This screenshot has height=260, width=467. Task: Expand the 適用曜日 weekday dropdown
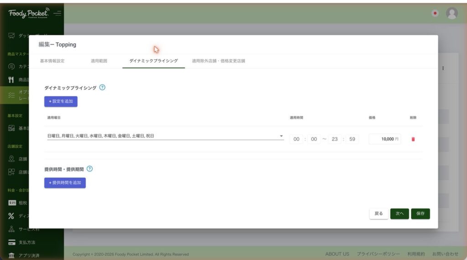(165, 136)
